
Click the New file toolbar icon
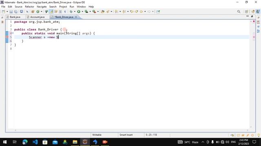coord(3,12)
